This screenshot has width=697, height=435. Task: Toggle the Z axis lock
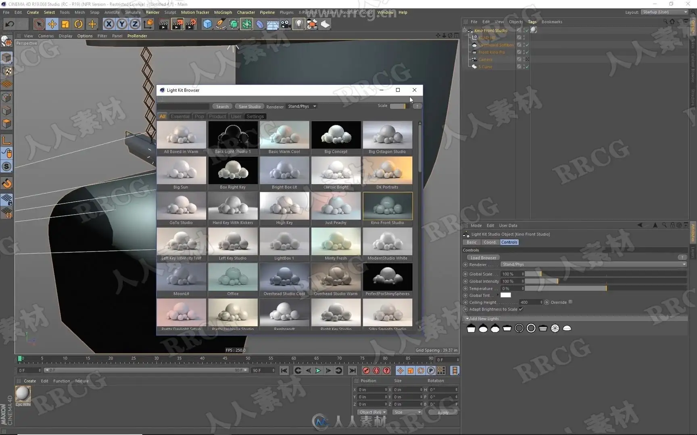(135, 24)
